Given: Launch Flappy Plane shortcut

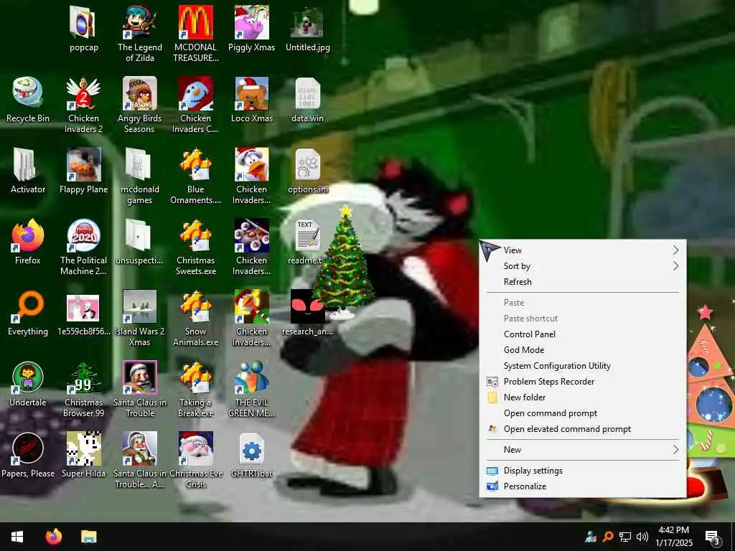Looking at the screenshot, I should pos(83,164).
